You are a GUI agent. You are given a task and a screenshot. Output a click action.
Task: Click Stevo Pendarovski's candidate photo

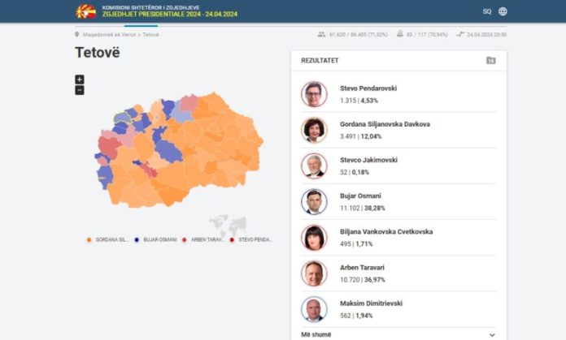[314, 94]
